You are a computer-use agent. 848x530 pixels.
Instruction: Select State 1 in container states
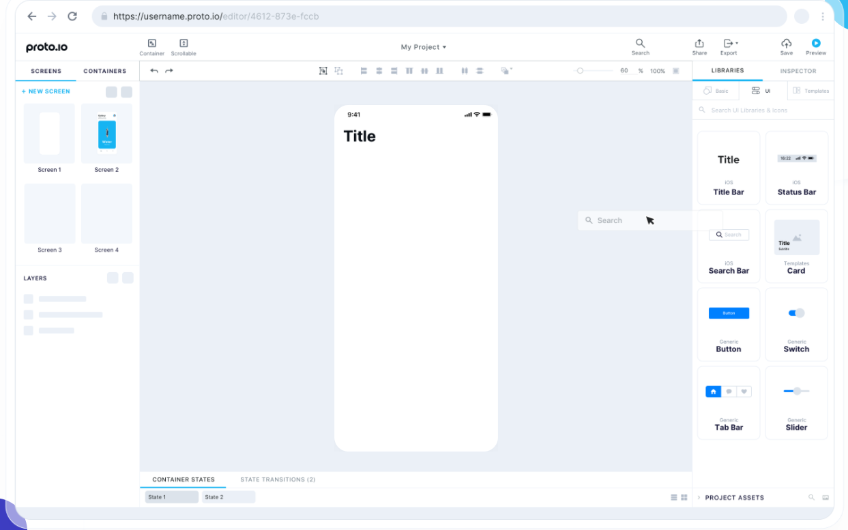pos(172,497)
